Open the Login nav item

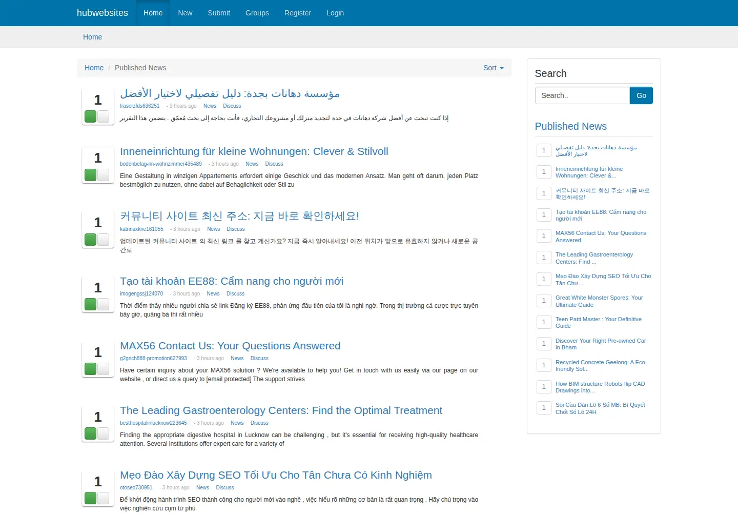335,13
